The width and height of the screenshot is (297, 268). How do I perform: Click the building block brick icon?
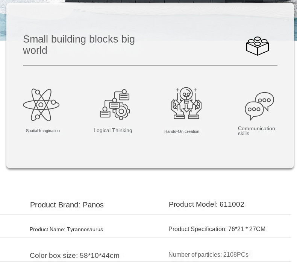click(x=258, y=46)
